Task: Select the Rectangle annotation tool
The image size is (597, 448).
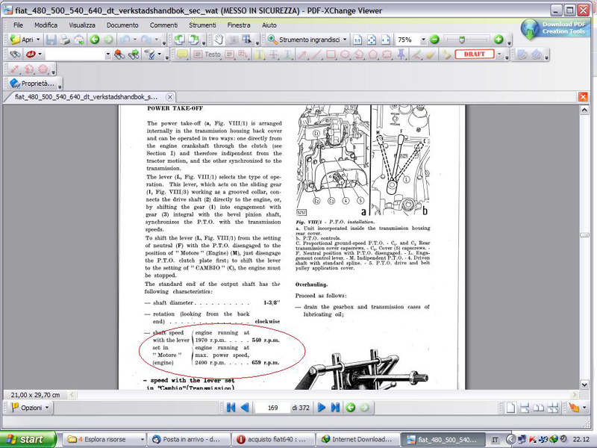Action: 331,55
